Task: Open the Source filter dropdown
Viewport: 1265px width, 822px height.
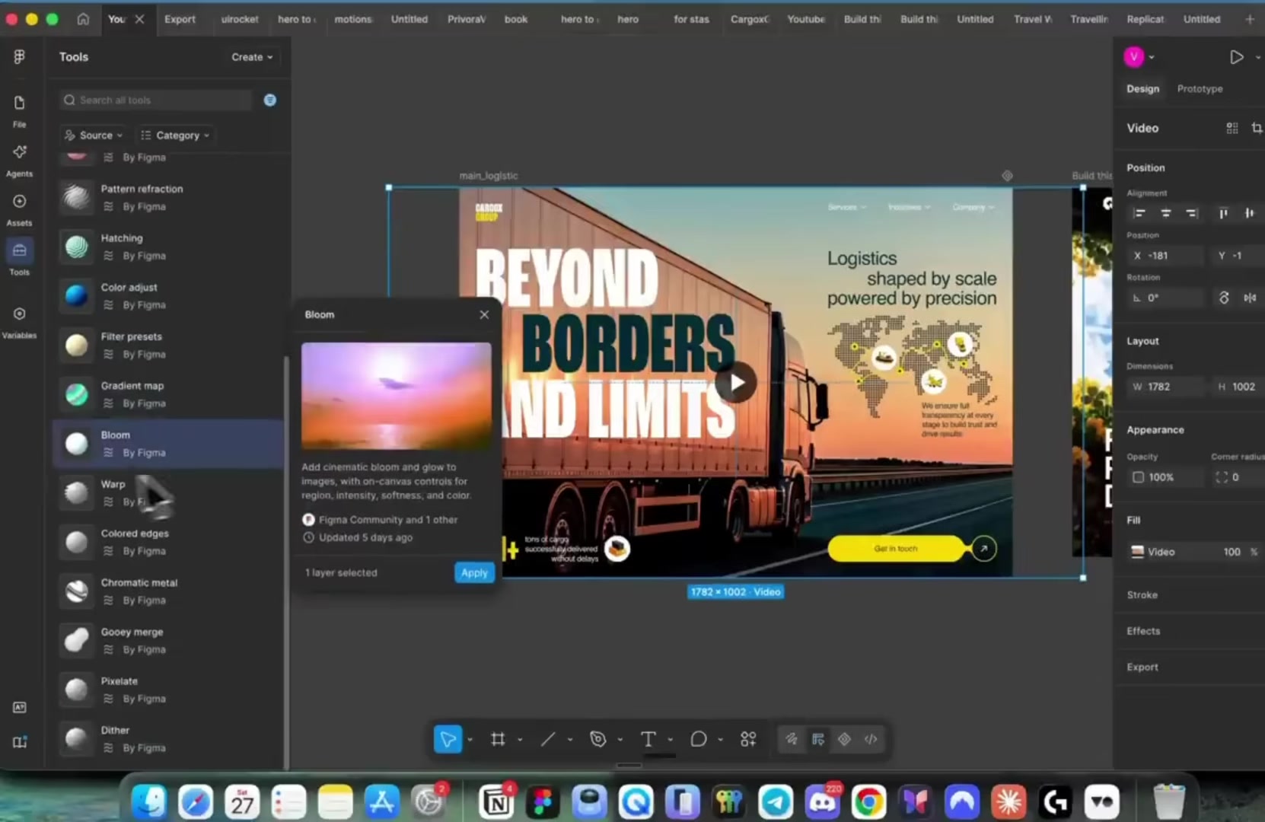Action: pos(94,135)
